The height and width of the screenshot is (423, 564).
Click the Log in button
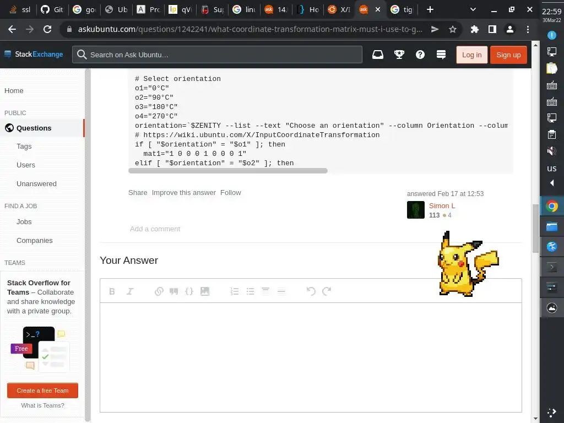point(471,55)
